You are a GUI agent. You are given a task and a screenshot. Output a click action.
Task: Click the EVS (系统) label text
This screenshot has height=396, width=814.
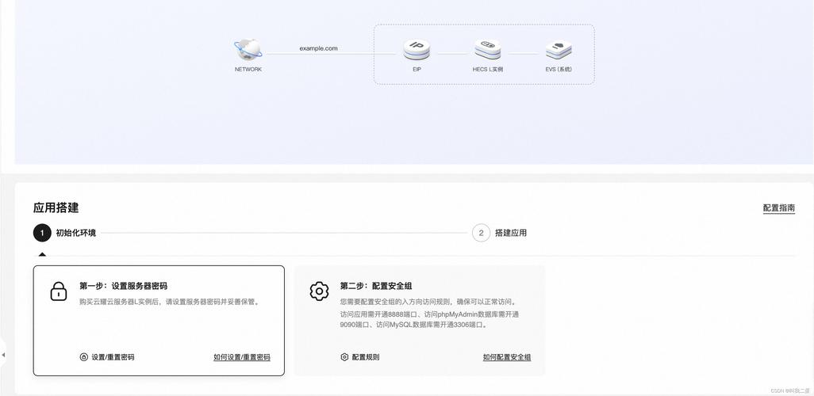point(559,69)
